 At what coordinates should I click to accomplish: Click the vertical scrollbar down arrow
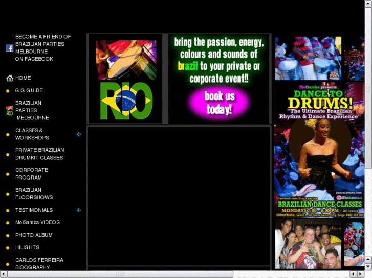click(368, 267)
